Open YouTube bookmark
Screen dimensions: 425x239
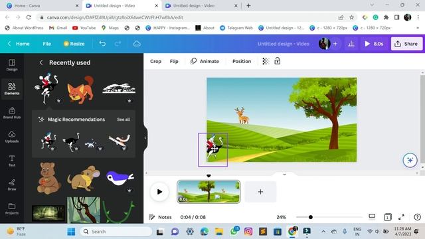pyautogui.click(x=84, y=28)
